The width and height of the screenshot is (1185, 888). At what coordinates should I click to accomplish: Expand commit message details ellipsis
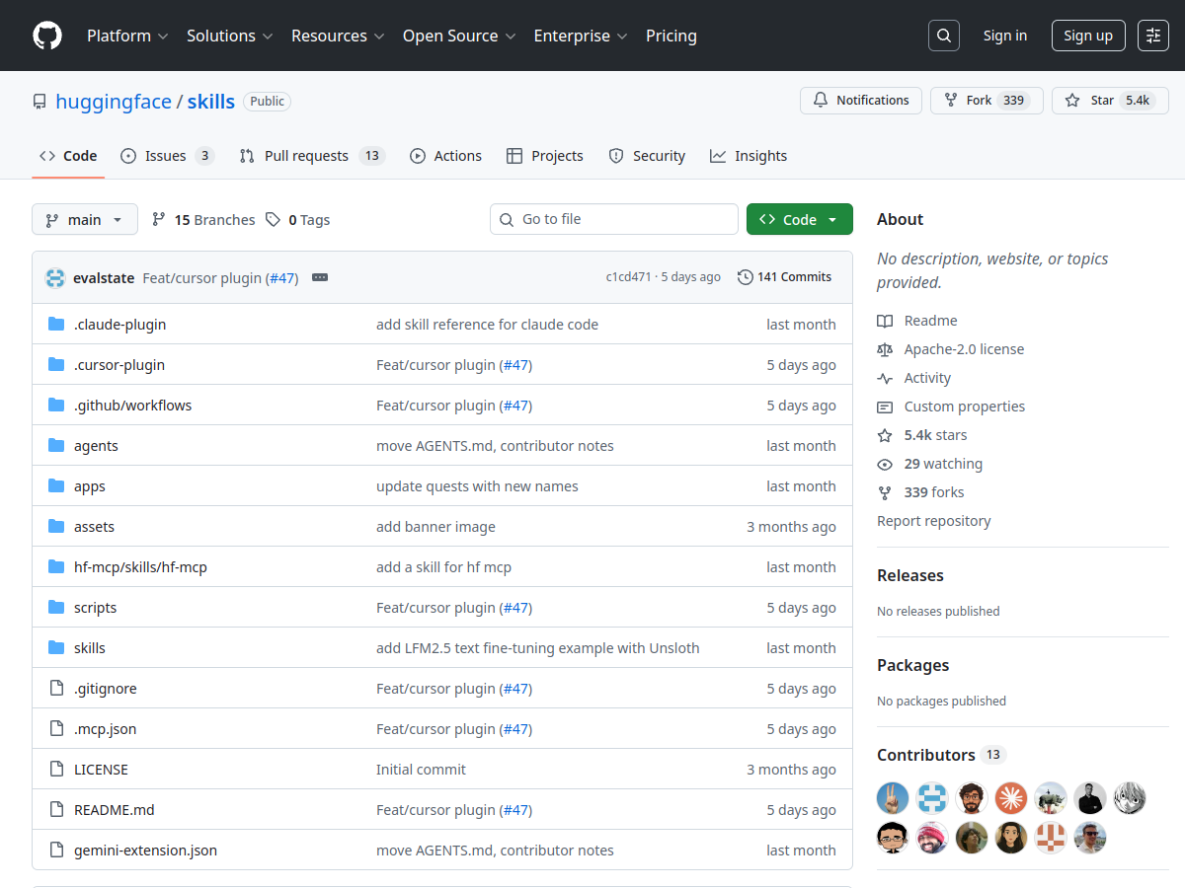pos(320,277)
